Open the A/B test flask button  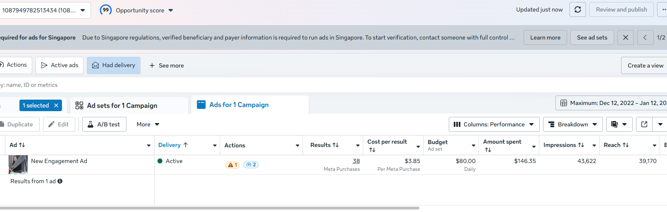104,124
